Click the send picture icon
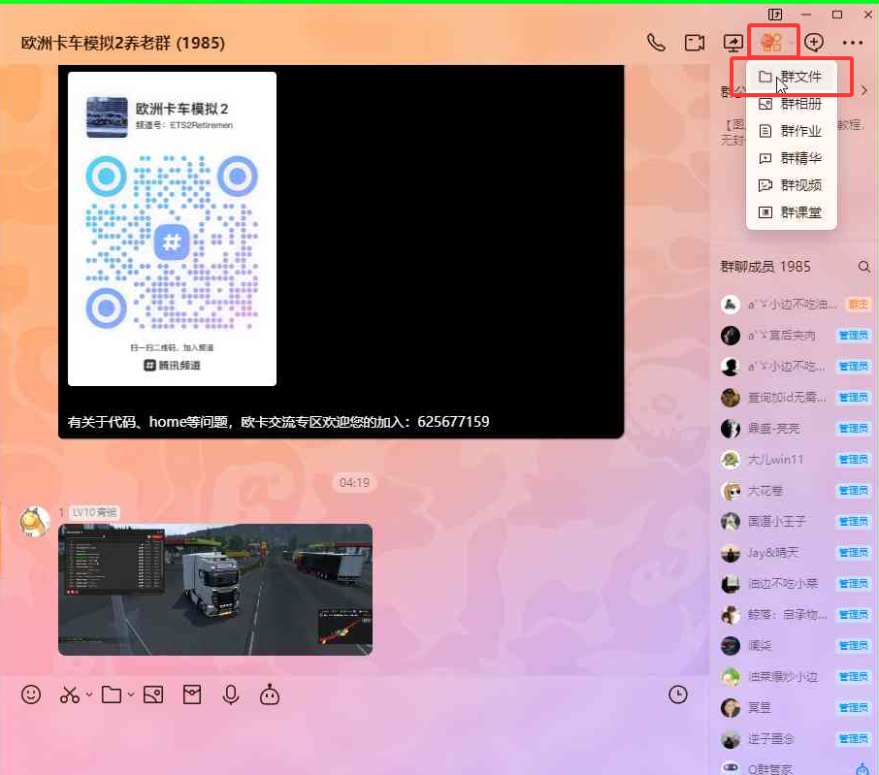The image size is (879, 775). coord(153,694)
